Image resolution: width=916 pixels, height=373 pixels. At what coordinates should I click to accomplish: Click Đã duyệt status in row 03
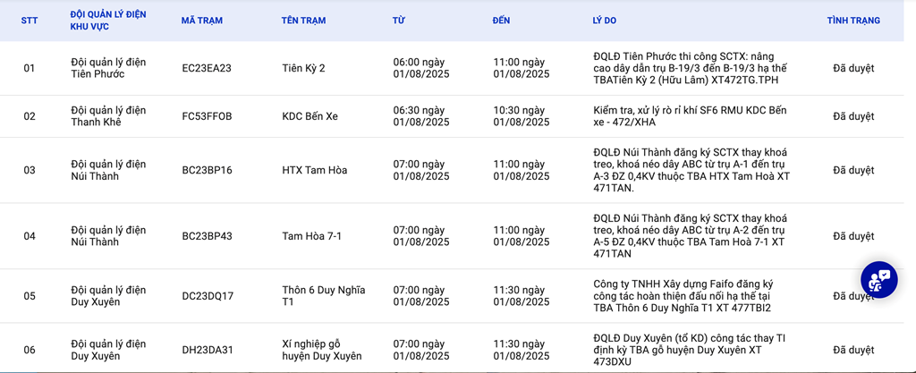[x=853, y=170]
